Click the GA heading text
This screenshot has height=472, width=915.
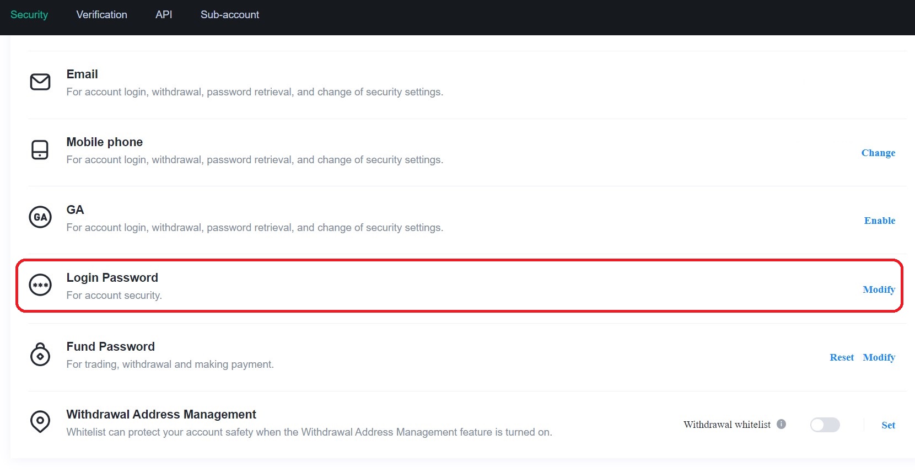[75, 210]
